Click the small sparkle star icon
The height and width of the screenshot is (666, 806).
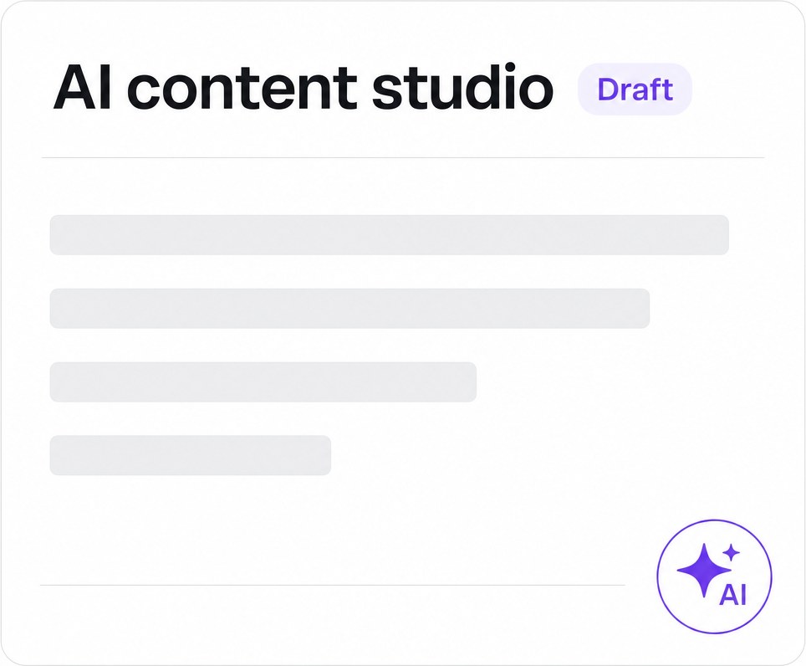pos(731,553)
